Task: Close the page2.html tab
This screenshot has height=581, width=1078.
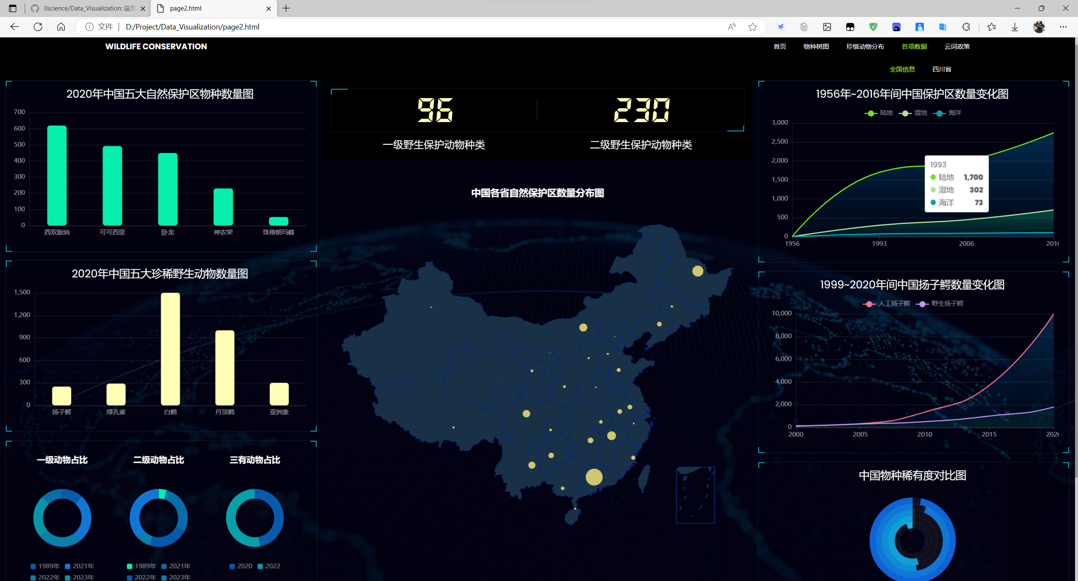Action: pyautogui.click(x=269, y=8)
